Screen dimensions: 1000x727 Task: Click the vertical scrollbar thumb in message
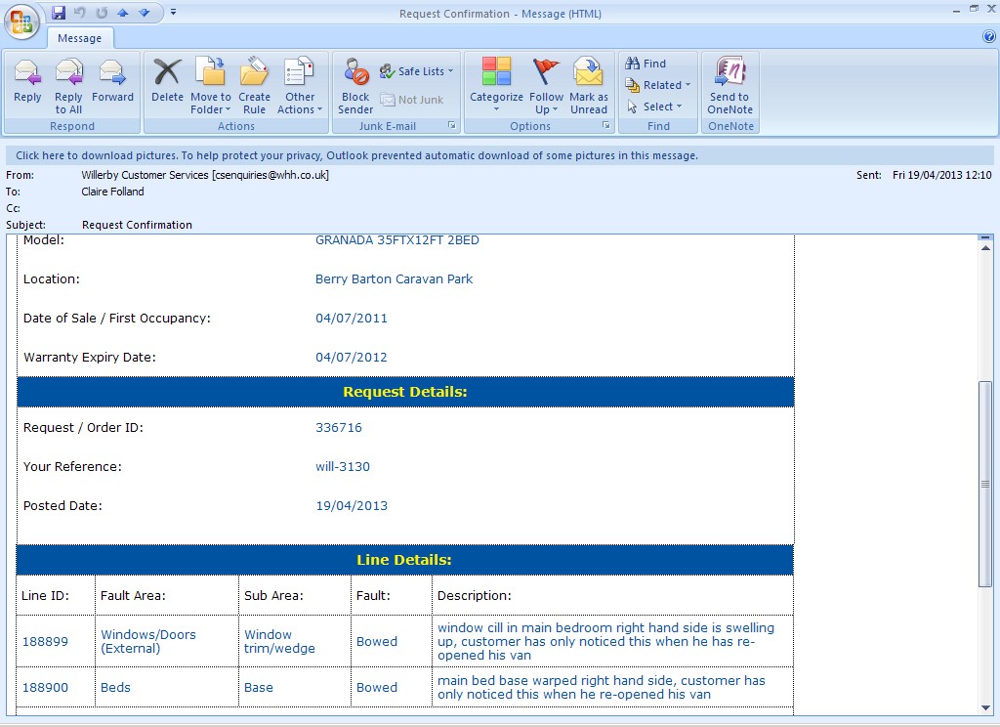(985, 484)
